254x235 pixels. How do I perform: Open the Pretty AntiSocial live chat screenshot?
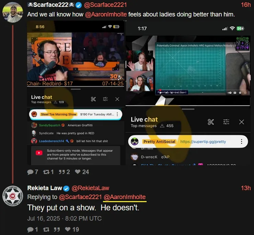[x=188, y=93]
